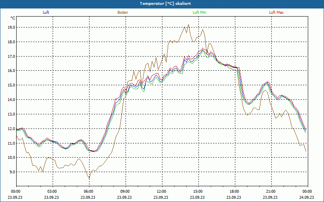Select the 'Boden' legend label
This screenshot has width=324, height=202.
pos(123,13)
